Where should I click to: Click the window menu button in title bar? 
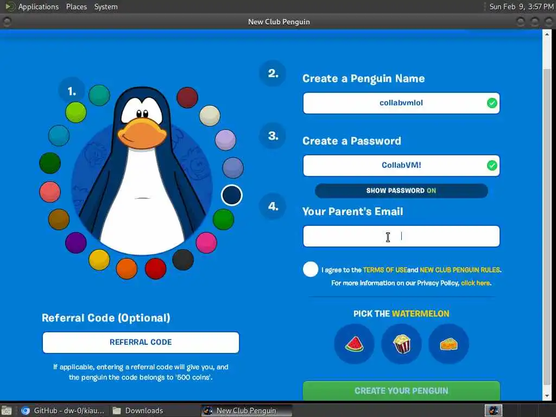click(x=7, y=22)
